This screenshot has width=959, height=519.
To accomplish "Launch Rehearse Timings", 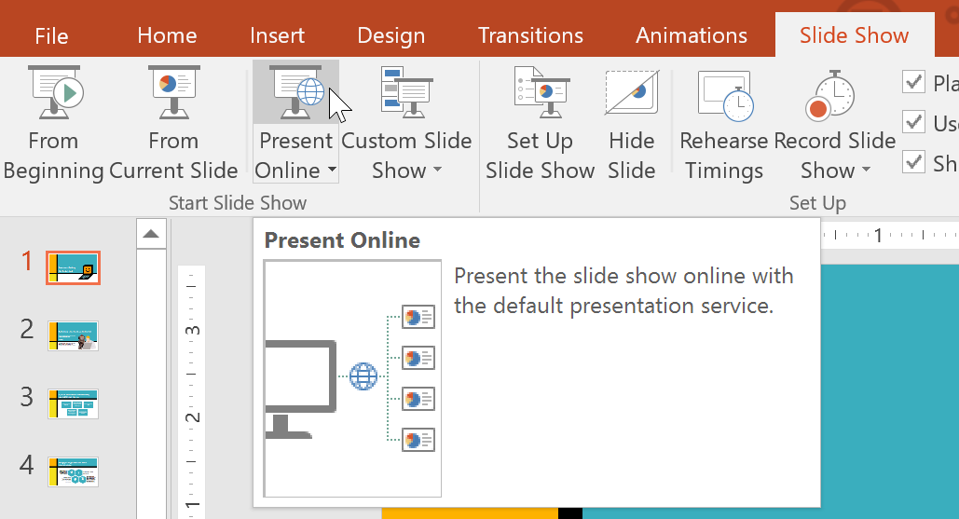I will (723, 94).
